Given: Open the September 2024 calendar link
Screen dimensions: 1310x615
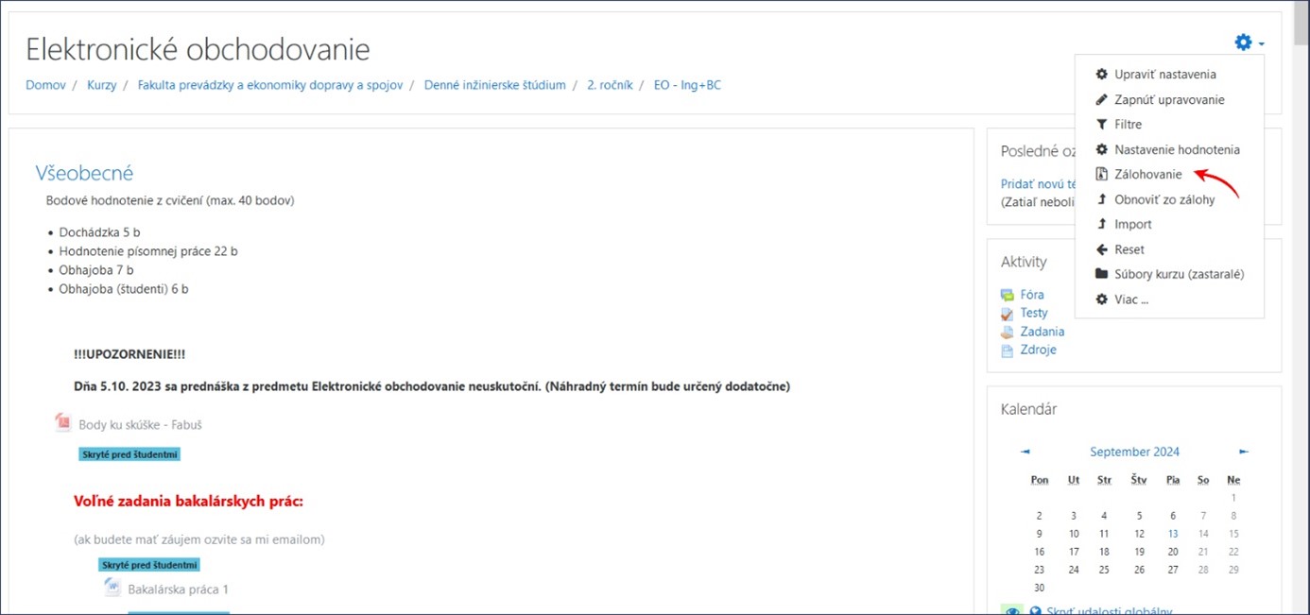Looking at the screenshot, I should (x=1134, y=452).
